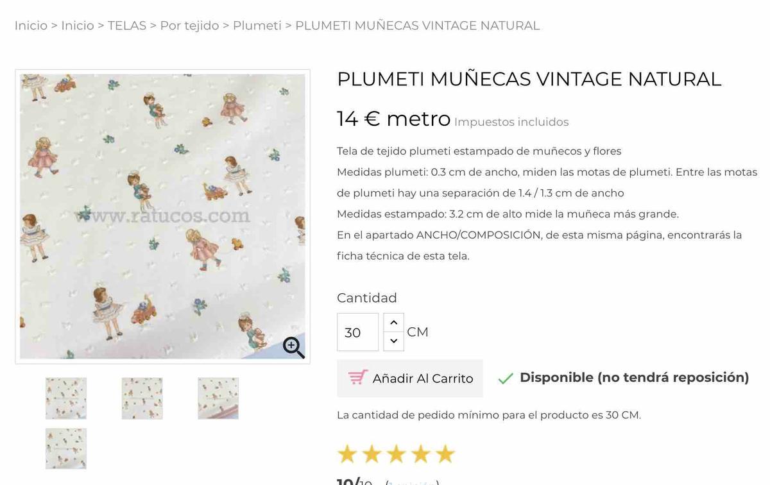Image resolution: width=770 pixels, height=485 pixels.
Task: Select the second product thumbnail
Action: point(142,398)
